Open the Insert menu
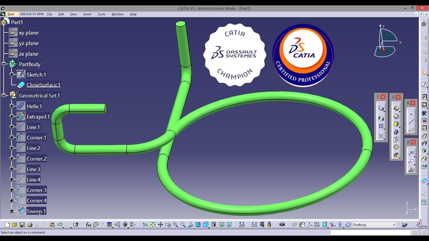 pyautogui.click(x=87, y=14)
